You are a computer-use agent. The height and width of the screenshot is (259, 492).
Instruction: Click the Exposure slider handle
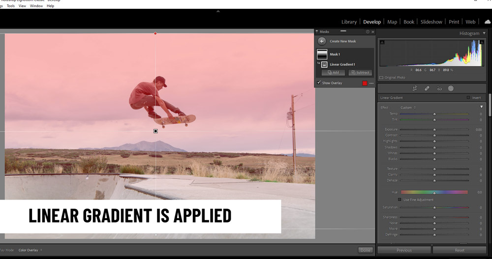pos(434,130)
